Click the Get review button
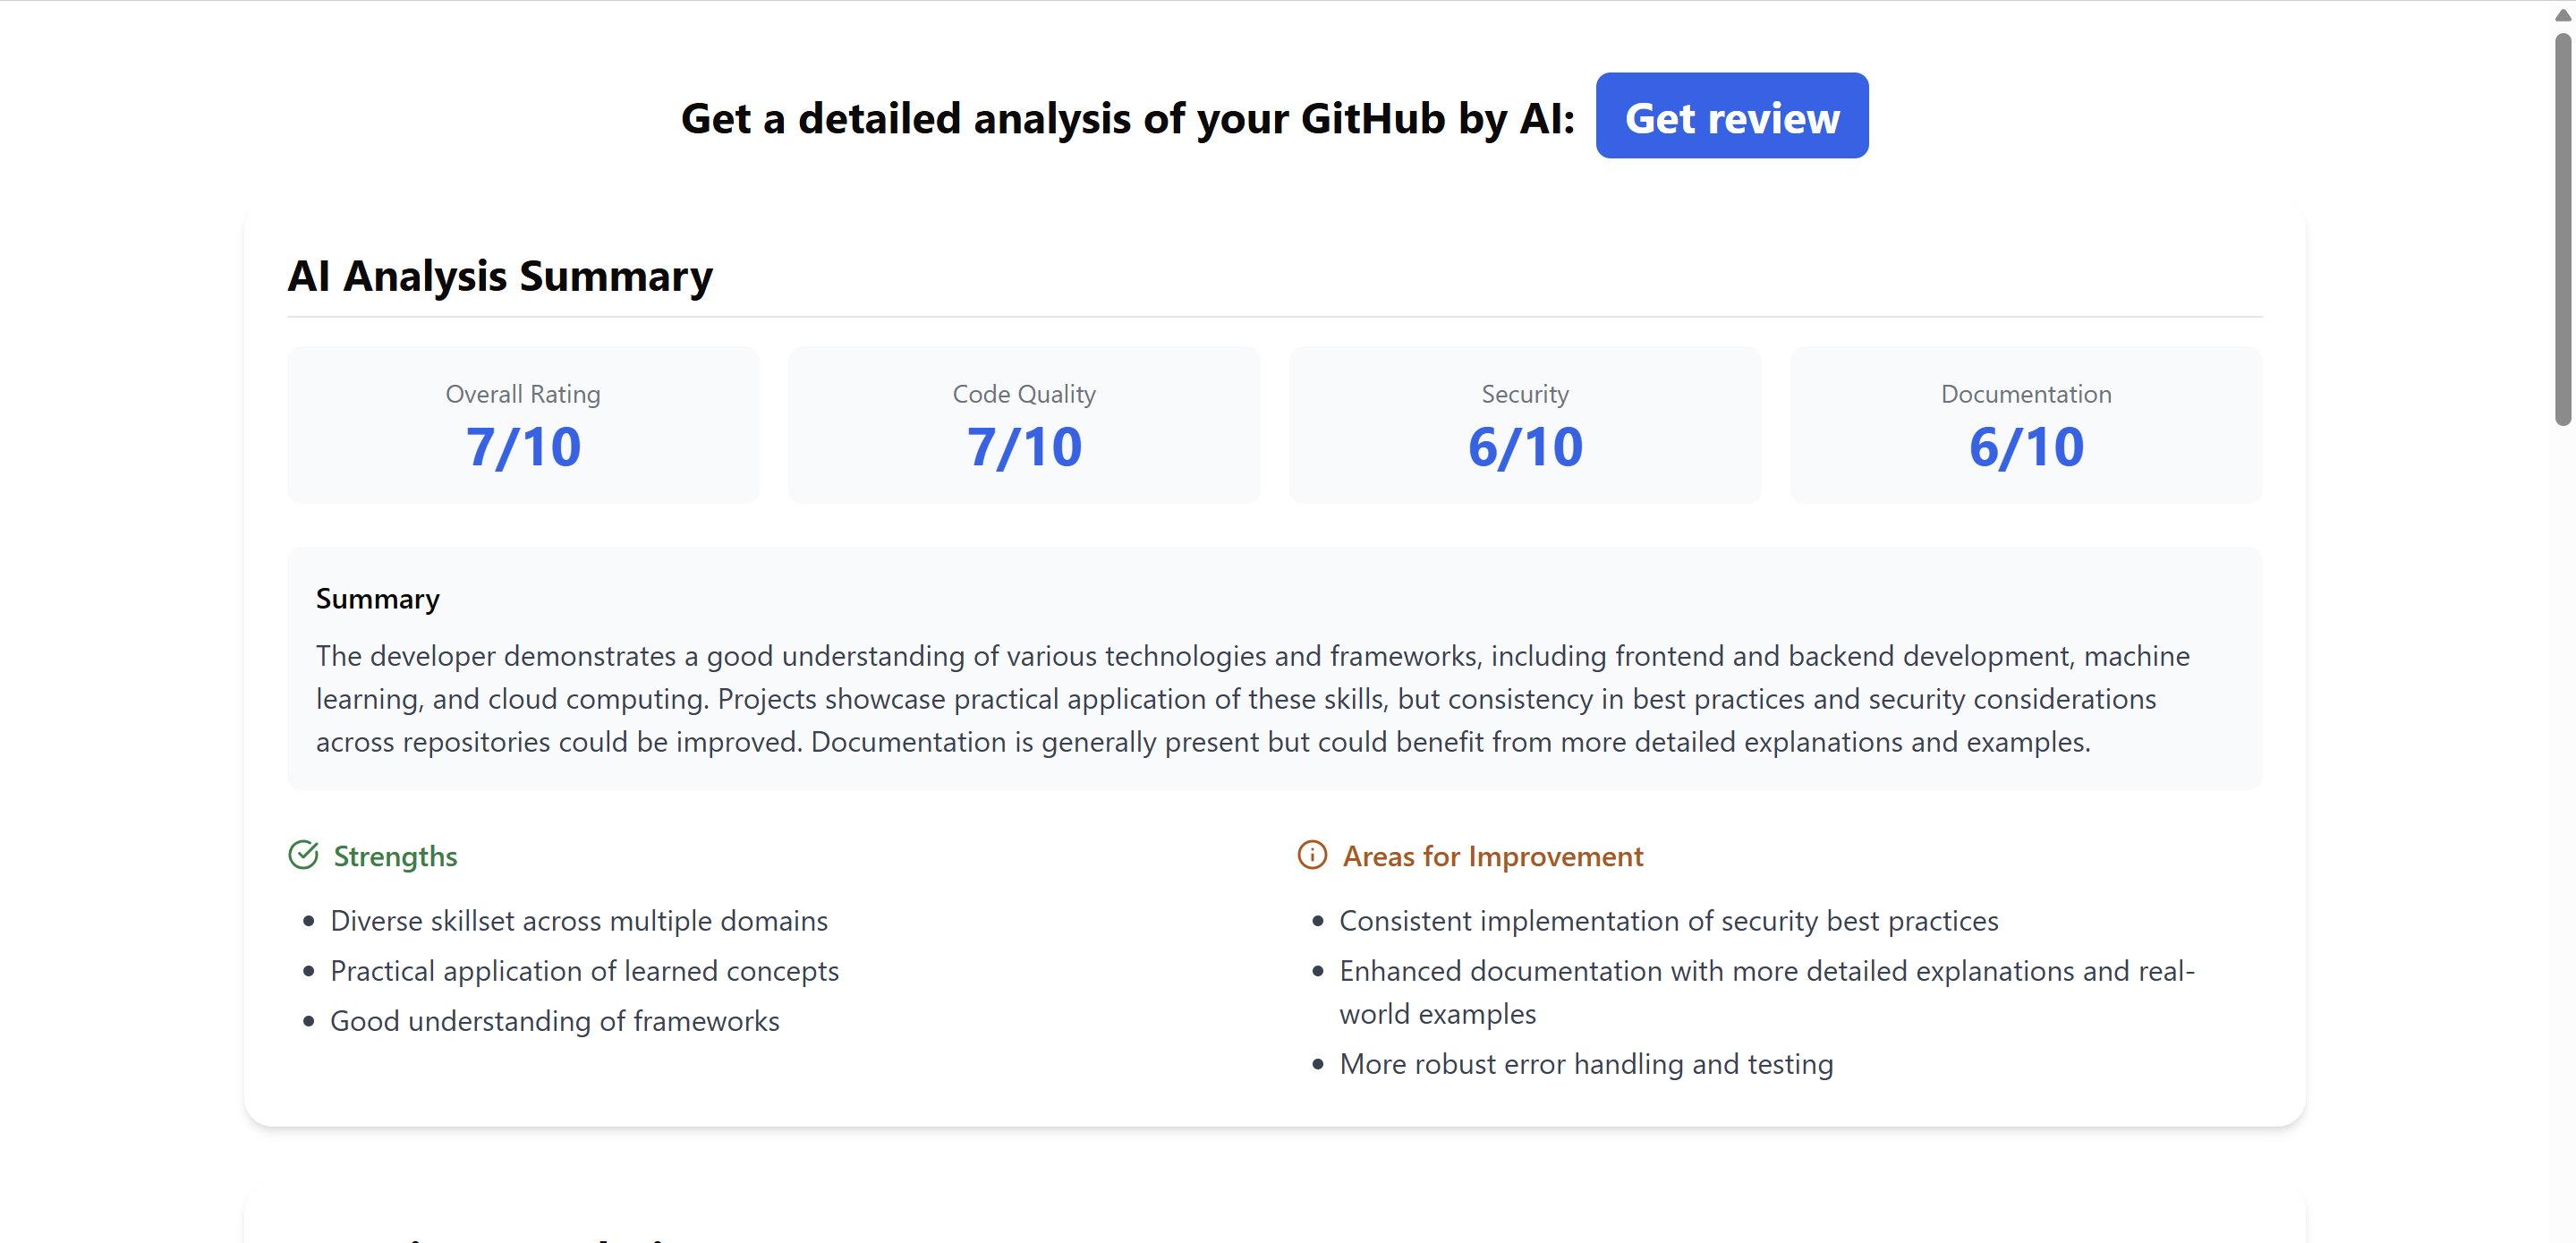 pyautogui.click(x=1731, y=116)
